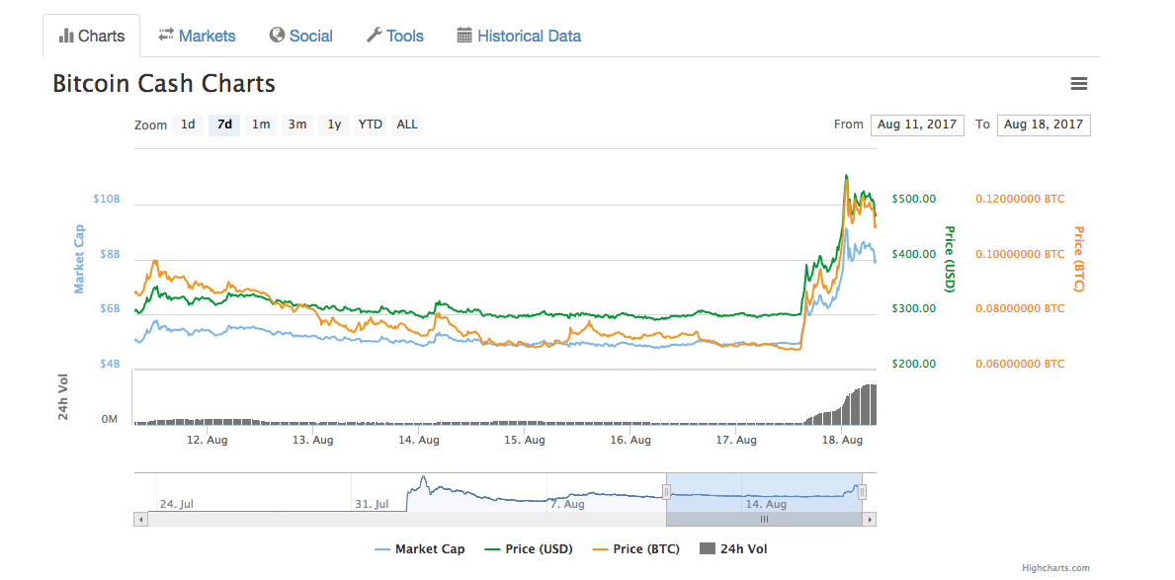Choose the 3m zoom range

(x=297, y=124)
